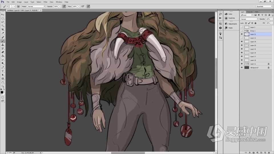274x154 pixels.
Task: Open brush Mode dropdown in options bar
Action: [x=36, y=6]
